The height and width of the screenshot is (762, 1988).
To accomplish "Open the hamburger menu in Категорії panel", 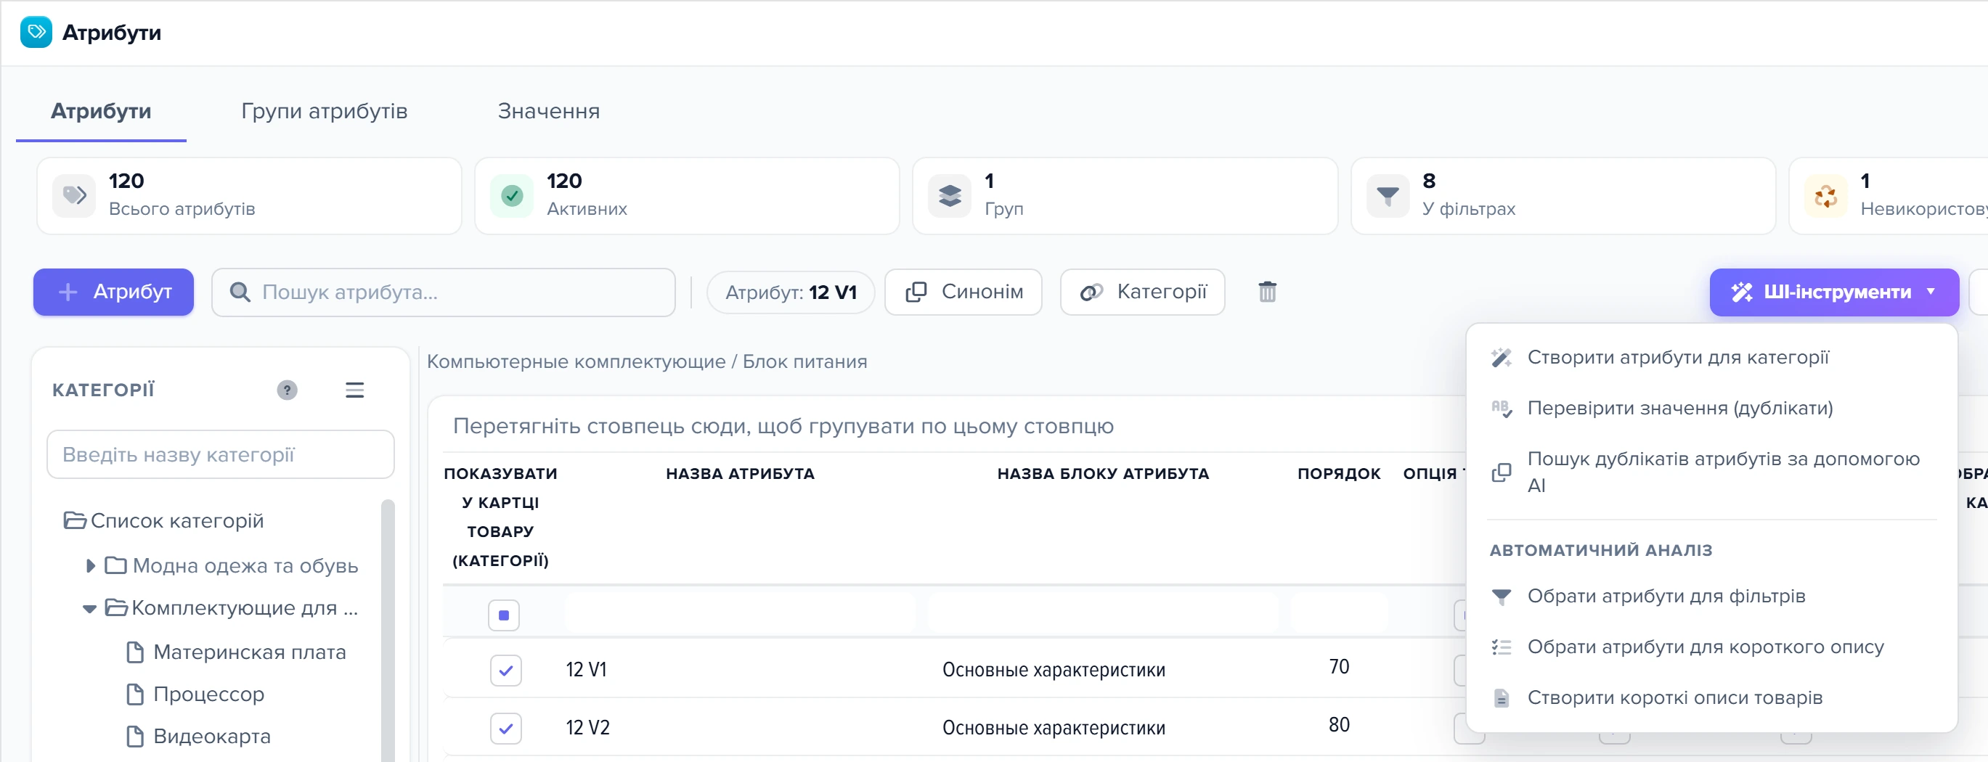I will [x=354, y=390].
